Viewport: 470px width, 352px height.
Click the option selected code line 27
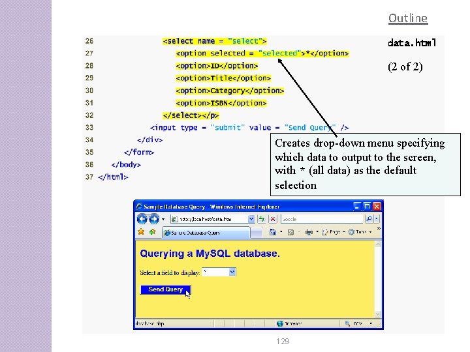(x=262, y=53)
